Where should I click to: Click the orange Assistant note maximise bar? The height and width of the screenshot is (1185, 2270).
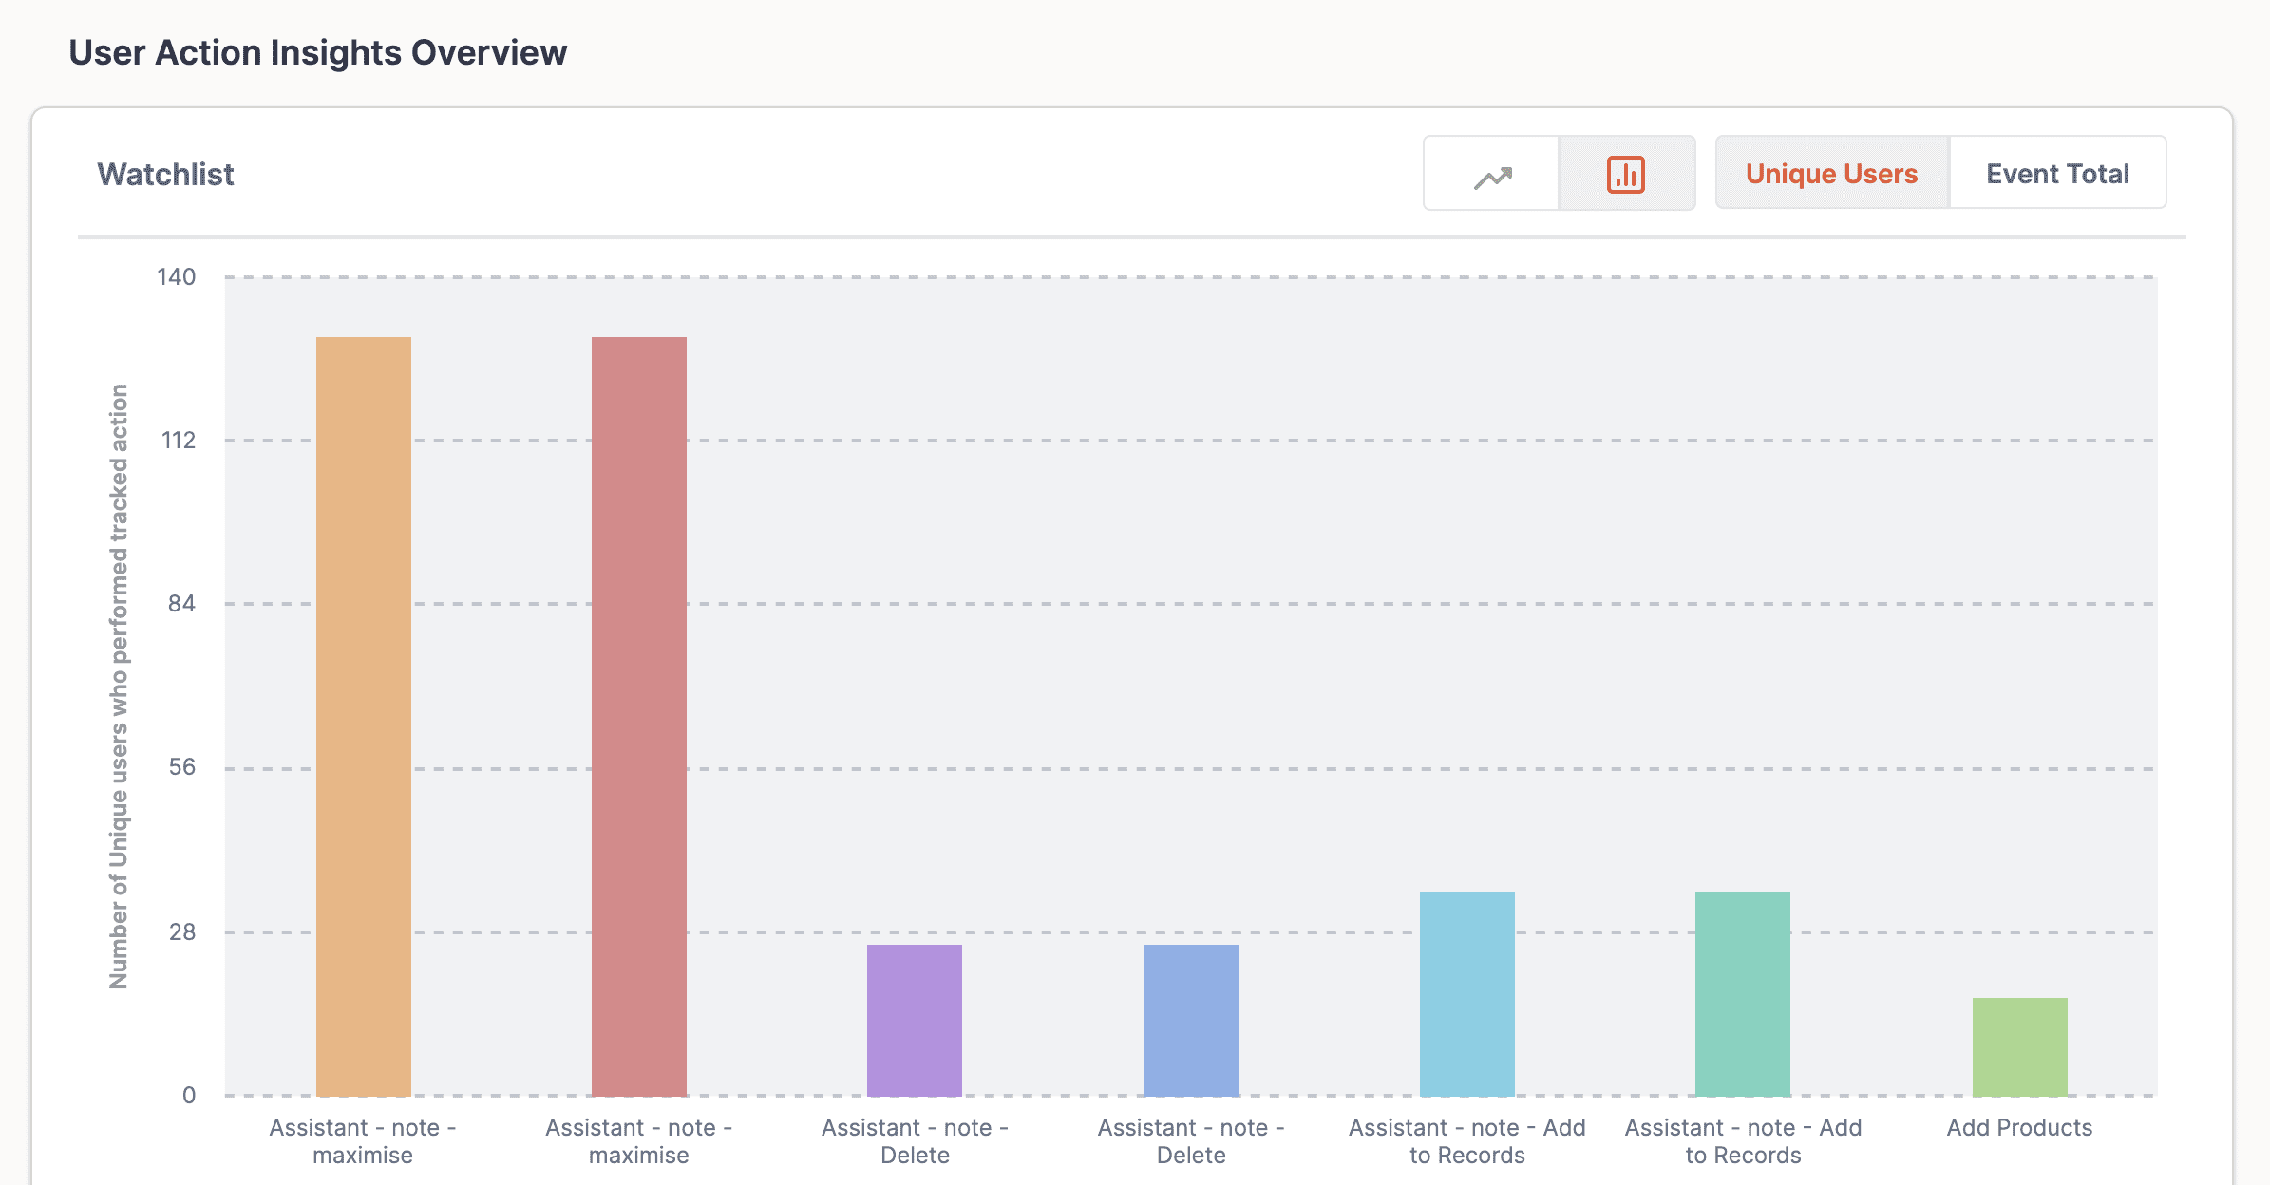click(363, 716)
